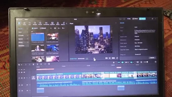The image size is (172, 97).
Task: Select the small blue clip on bottom track
Action: (40, 90)
